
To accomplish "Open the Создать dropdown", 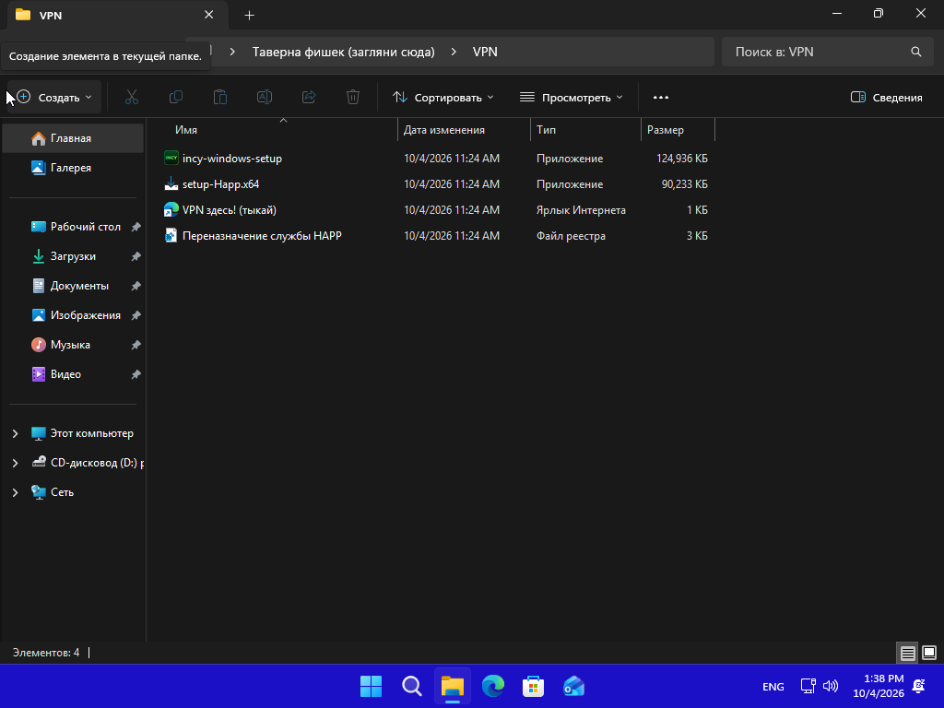I will pos(54,98).
